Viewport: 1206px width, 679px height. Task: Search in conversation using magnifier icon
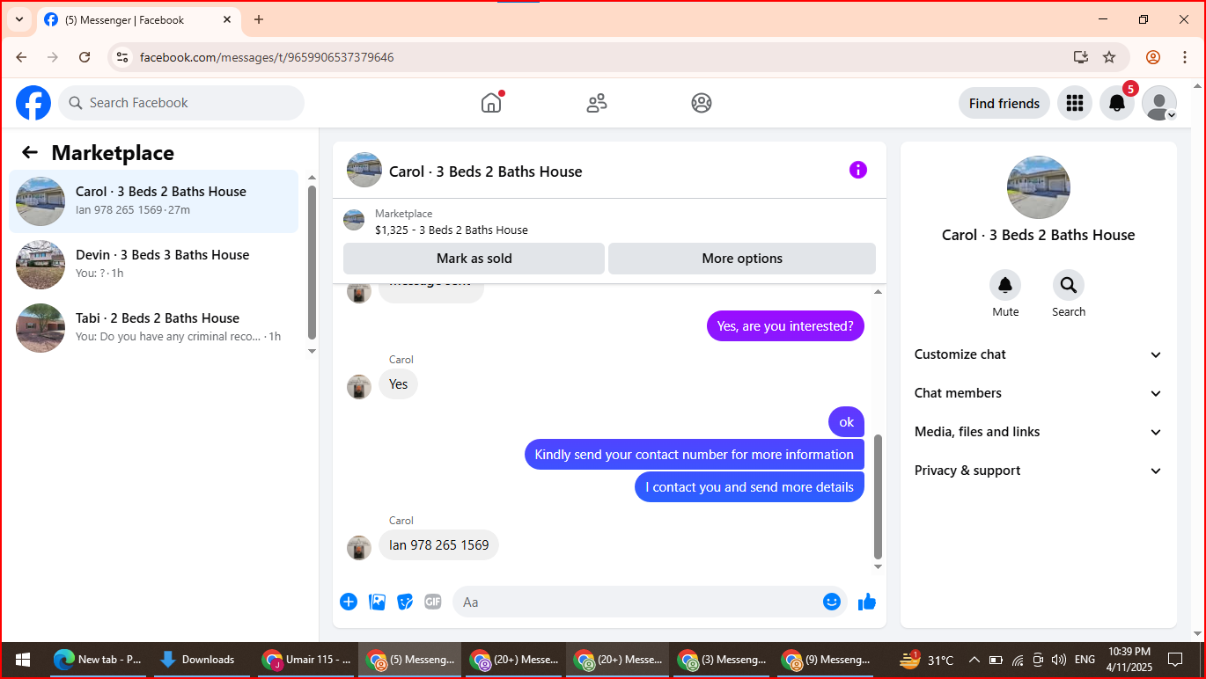tap(1069, 285)
